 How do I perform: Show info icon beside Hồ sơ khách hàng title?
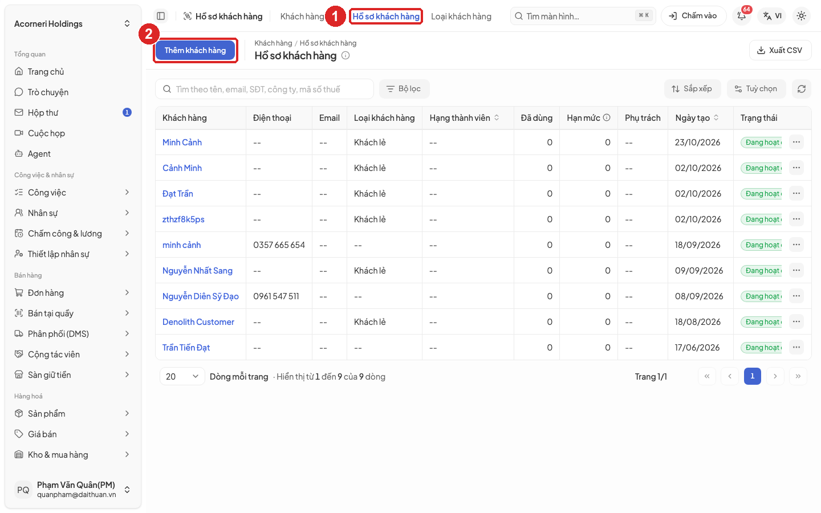click(x=346, y=55)
